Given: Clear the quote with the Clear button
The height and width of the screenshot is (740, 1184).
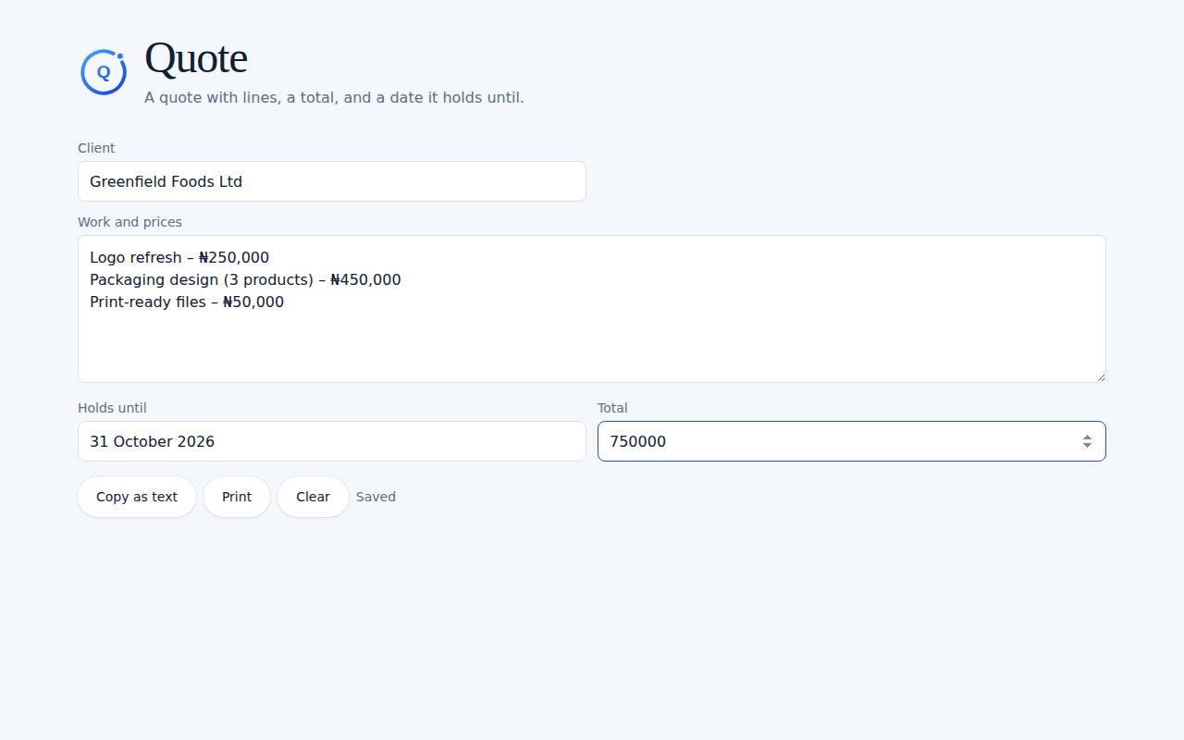Looking at the screenshot, I should 313,497.
